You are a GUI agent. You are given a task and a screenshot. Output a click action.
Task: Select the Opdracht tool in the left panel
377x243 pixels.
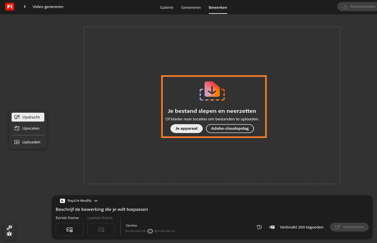click(x=28, y=117)
